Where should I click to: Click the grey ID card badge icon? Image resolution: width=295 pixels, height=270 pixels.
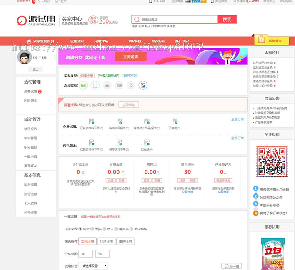pos(119,85)
